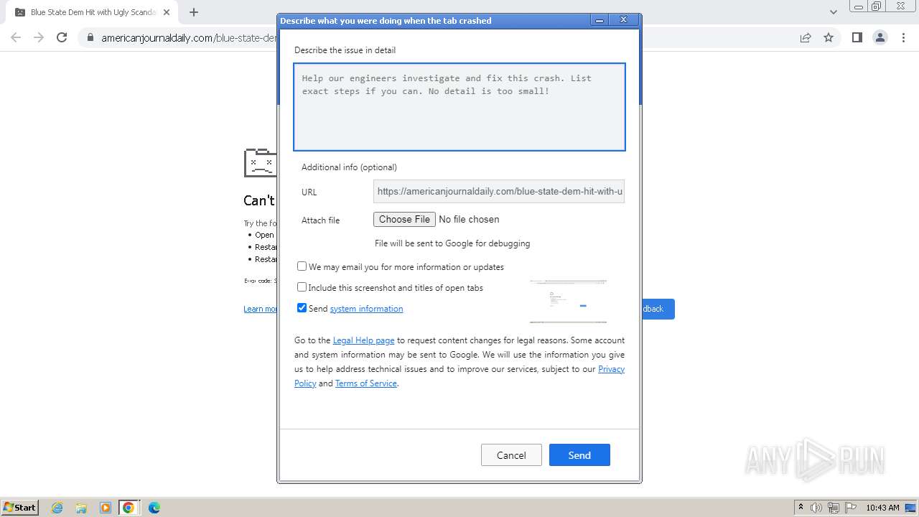The image size is (919, 517).
Task: Open the volume speaker icon
Action: pos(816,508)
